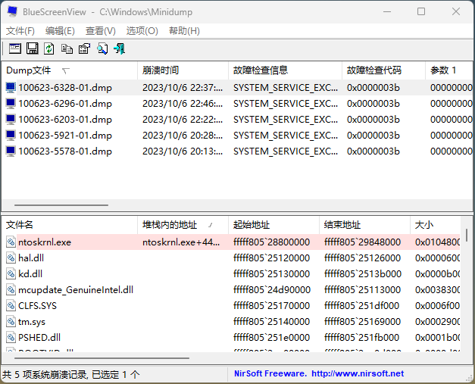
Task: Click the dump icon for 100623-6328-01.dmp
Action: point(11,88)
